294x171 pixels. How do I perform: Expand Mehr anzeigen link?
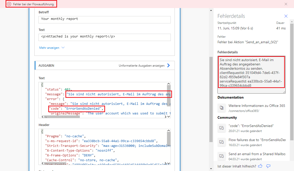pyautogui.click(x=49, y=48)
